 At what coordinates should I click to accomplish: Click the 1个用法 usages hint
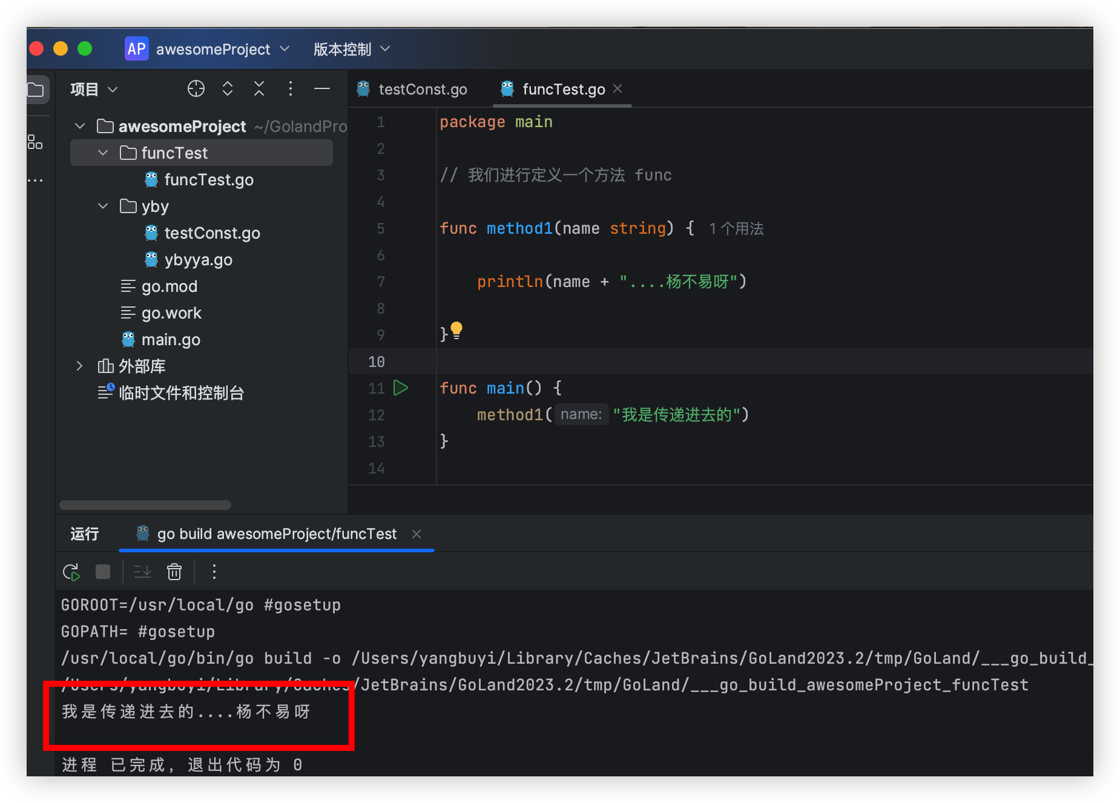pos(736,228)
